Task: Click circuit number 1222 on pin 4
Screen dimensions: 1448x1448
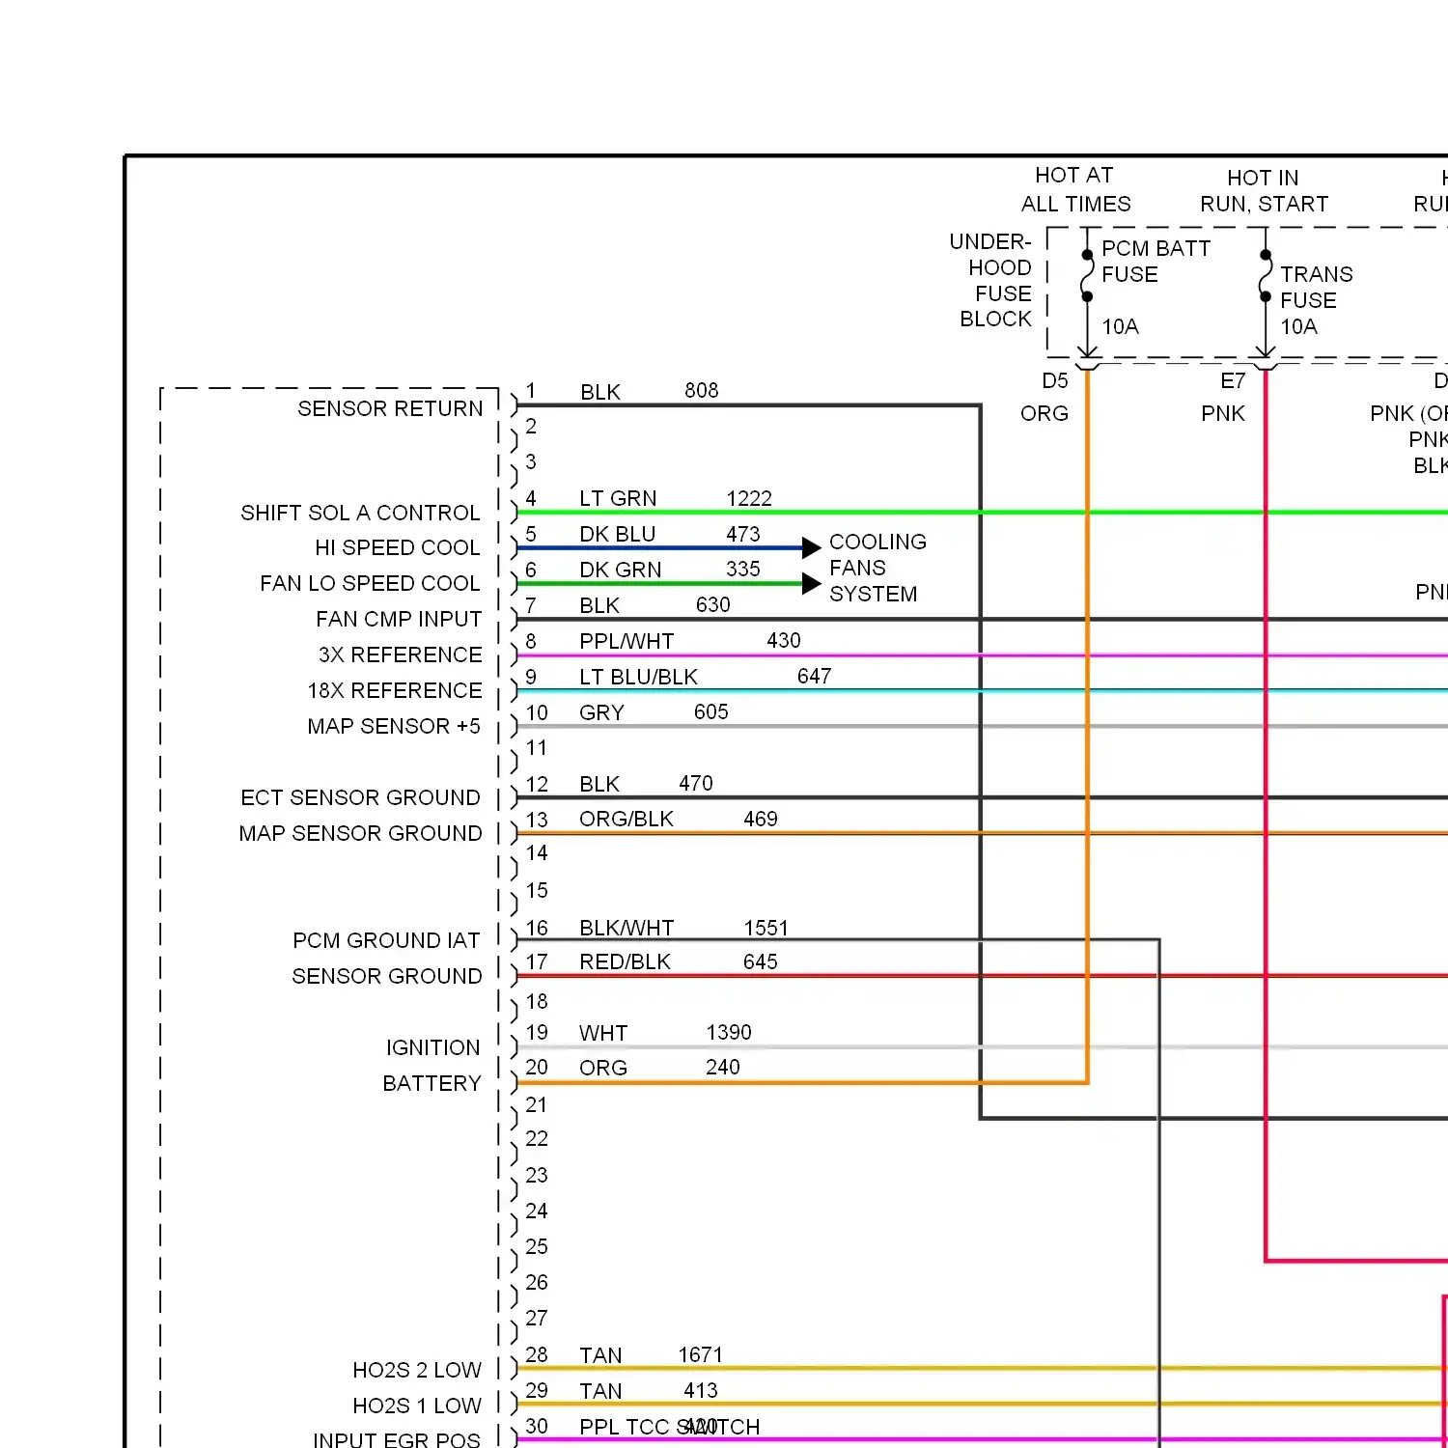Action: tap(749, 498)
